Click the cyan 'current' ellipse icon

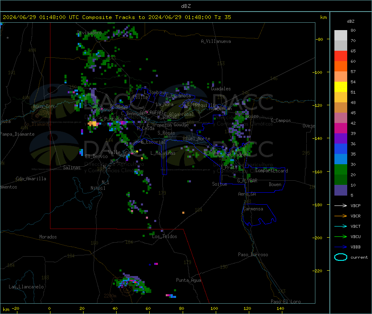(341, 257)
